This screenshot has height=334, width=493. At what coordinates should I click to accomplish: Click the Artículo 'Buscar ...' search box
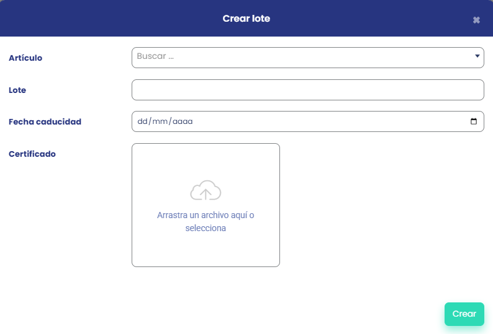click(298, 57)
